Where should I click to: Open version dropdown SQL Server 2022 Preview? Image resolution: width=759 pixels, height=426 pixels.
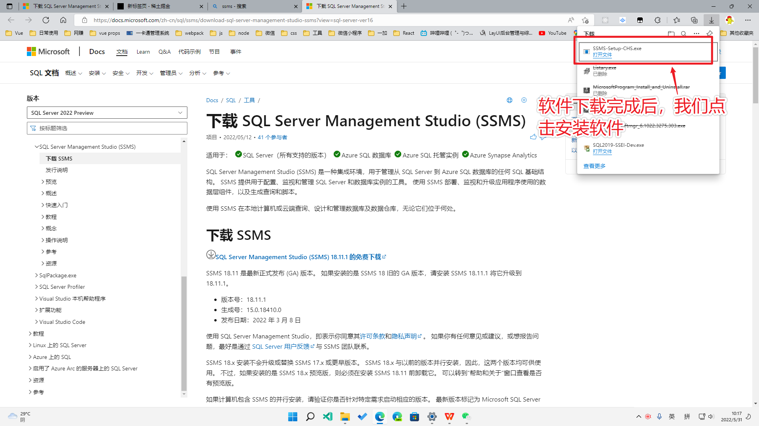107,113
